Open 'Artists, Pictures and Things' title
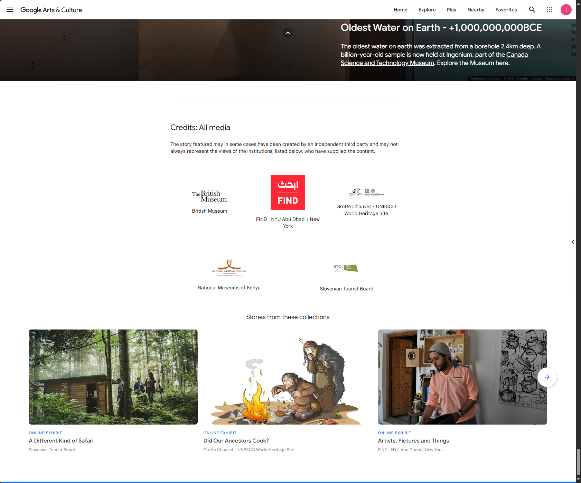 tap(413, 441)
